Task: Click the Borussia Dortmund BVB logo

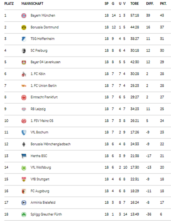Action: [24, 27]
